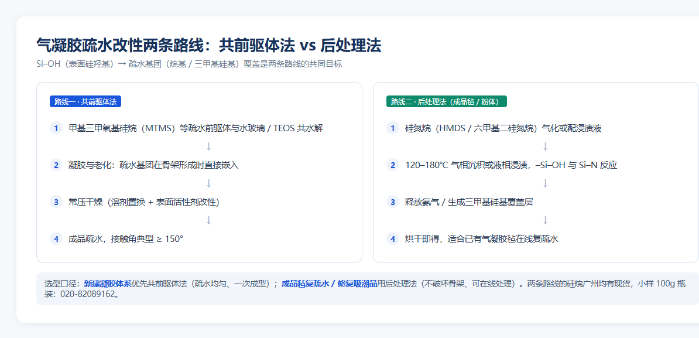Click the subtitle starting with Si–OH（表面硅羟基）
699x338 pixels.
(x=189, y=64)
